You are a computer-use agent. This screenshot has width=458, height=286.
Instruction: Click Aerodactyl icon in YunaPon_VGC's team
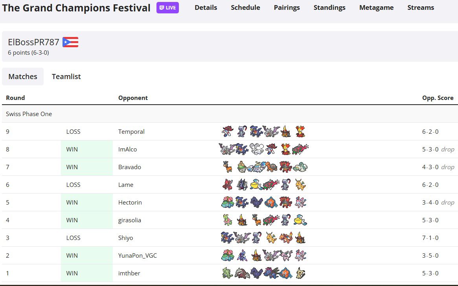point(270,256)
